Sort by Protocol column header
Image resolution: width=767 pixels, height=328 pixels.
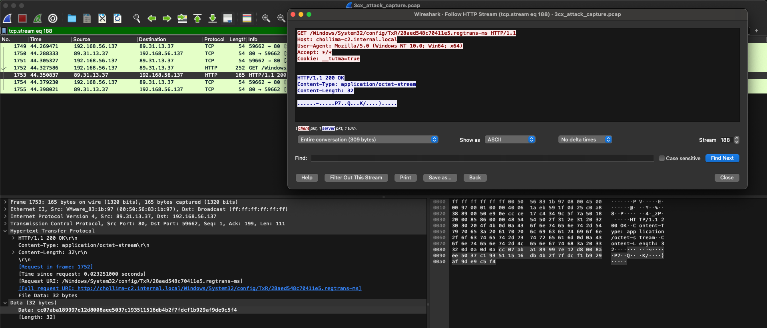click(215, 39)
